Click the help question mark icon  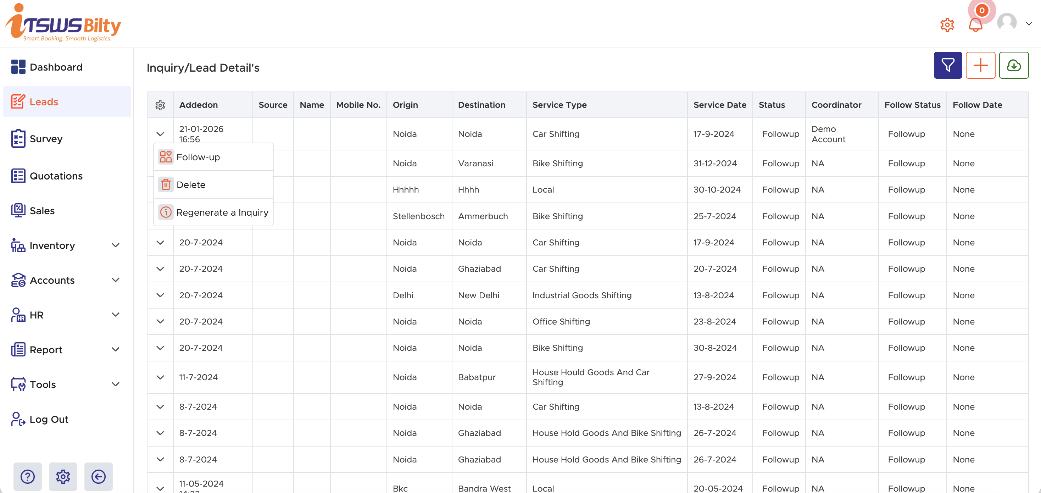(28, 476)
